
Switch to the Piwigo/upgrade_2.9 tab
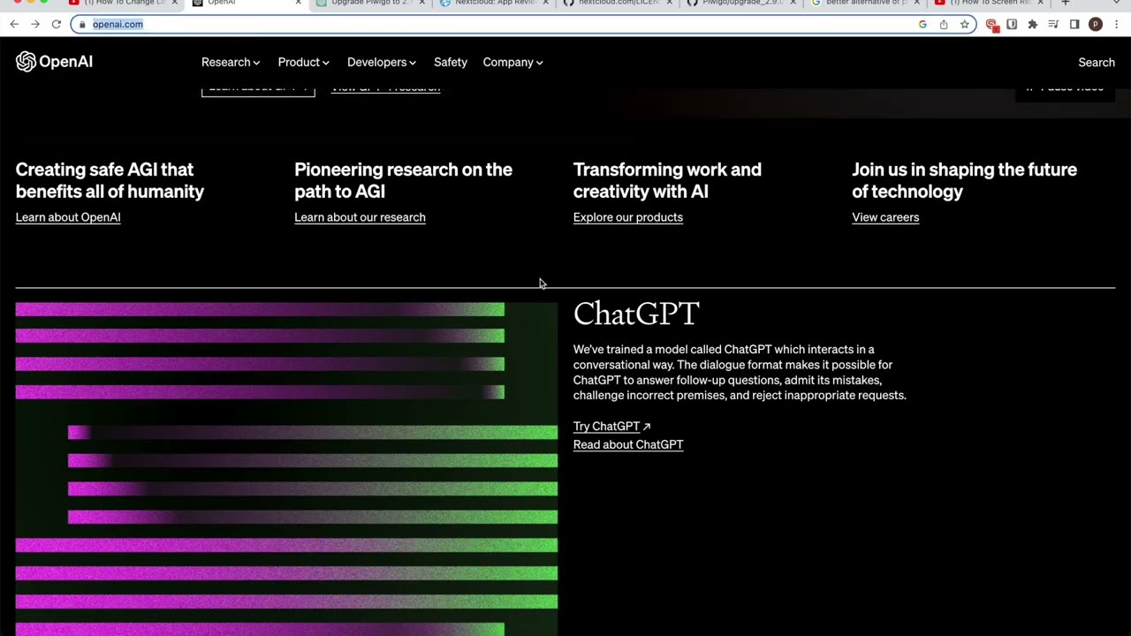[x=739, y=3]
